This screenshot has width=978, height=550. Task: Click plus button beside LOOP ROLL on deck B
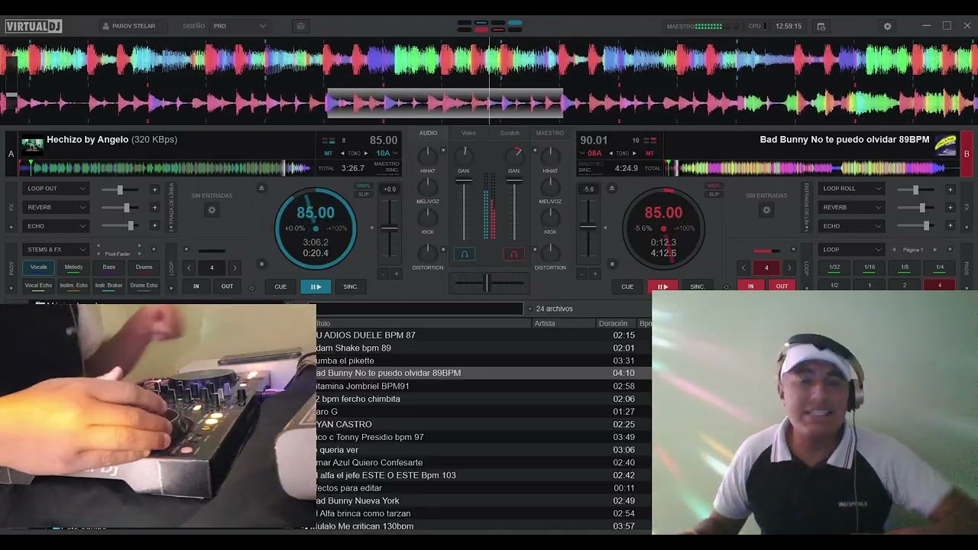[950, 189]
